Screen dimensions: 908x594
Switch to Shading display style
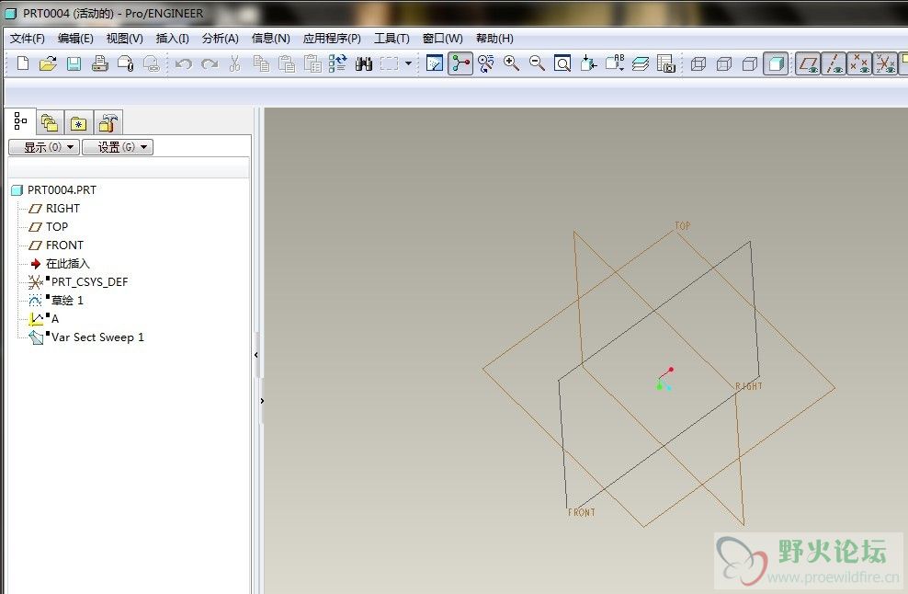point(776,63)
